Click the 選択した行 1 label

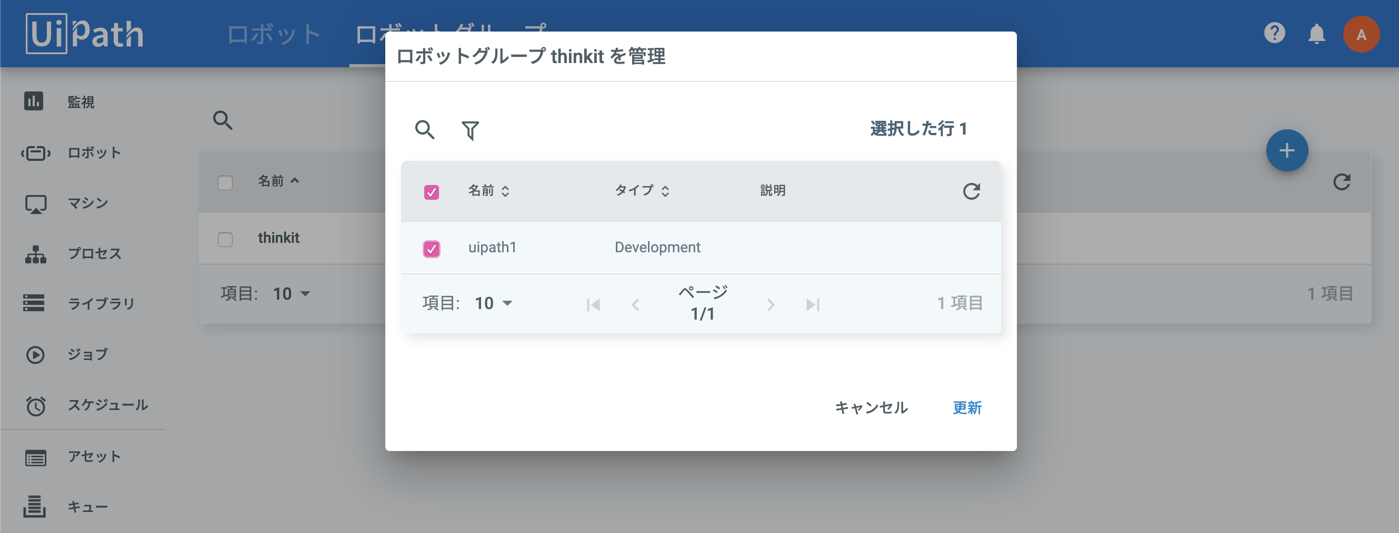click(x=918, y=129)
